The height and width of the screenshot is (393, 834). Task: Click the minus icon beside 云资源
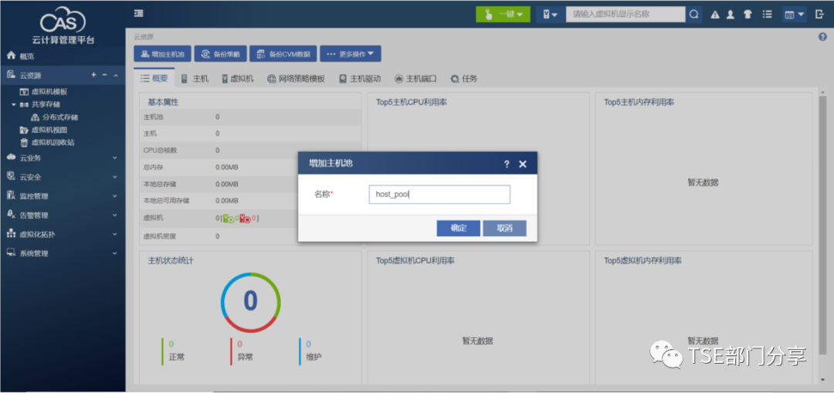point(105,75)
